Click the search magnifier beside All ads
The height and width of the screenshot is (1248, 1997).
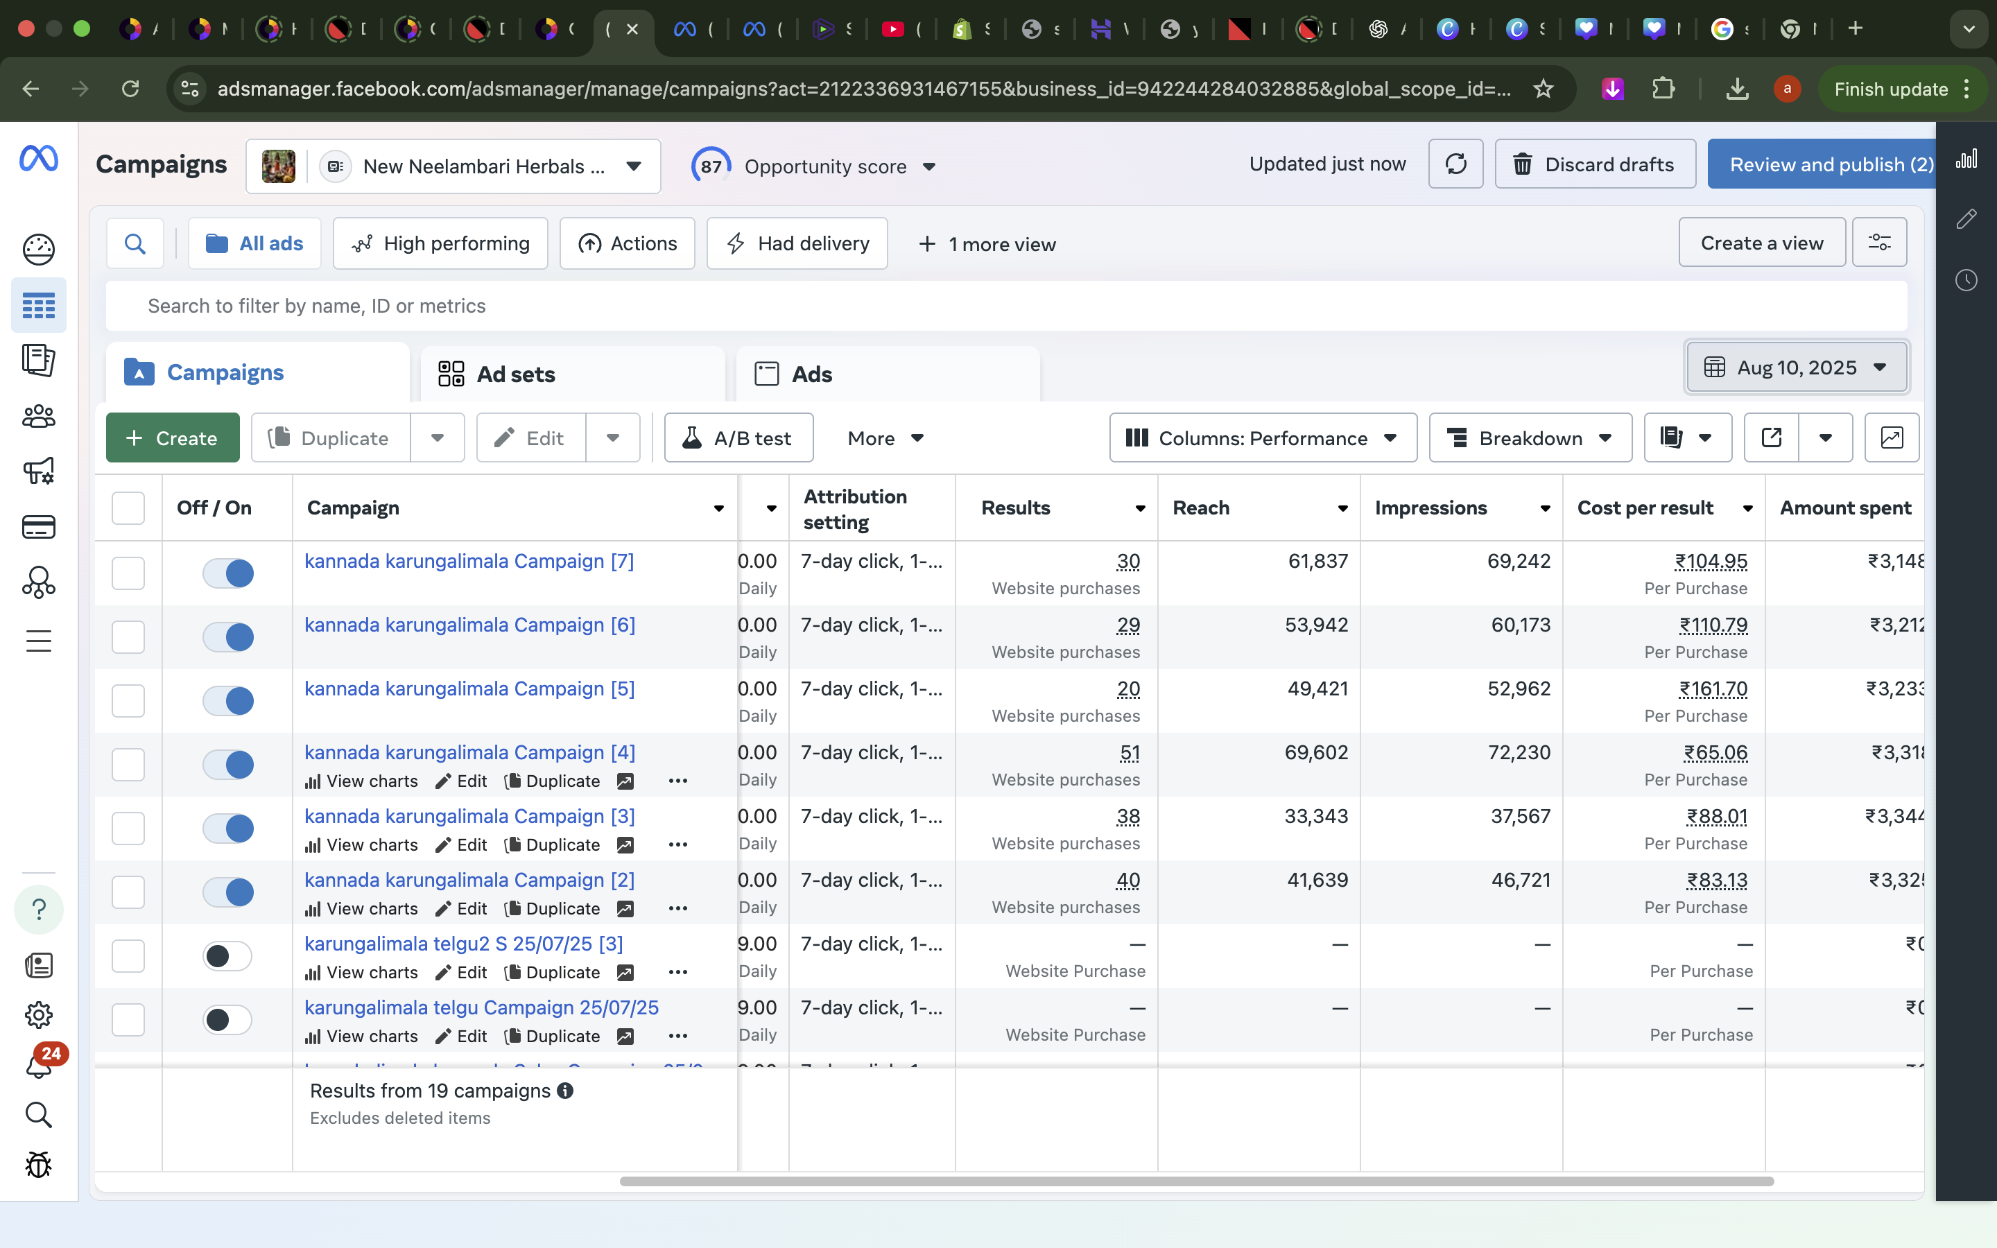pyautogui.click(x=135, y=243)
